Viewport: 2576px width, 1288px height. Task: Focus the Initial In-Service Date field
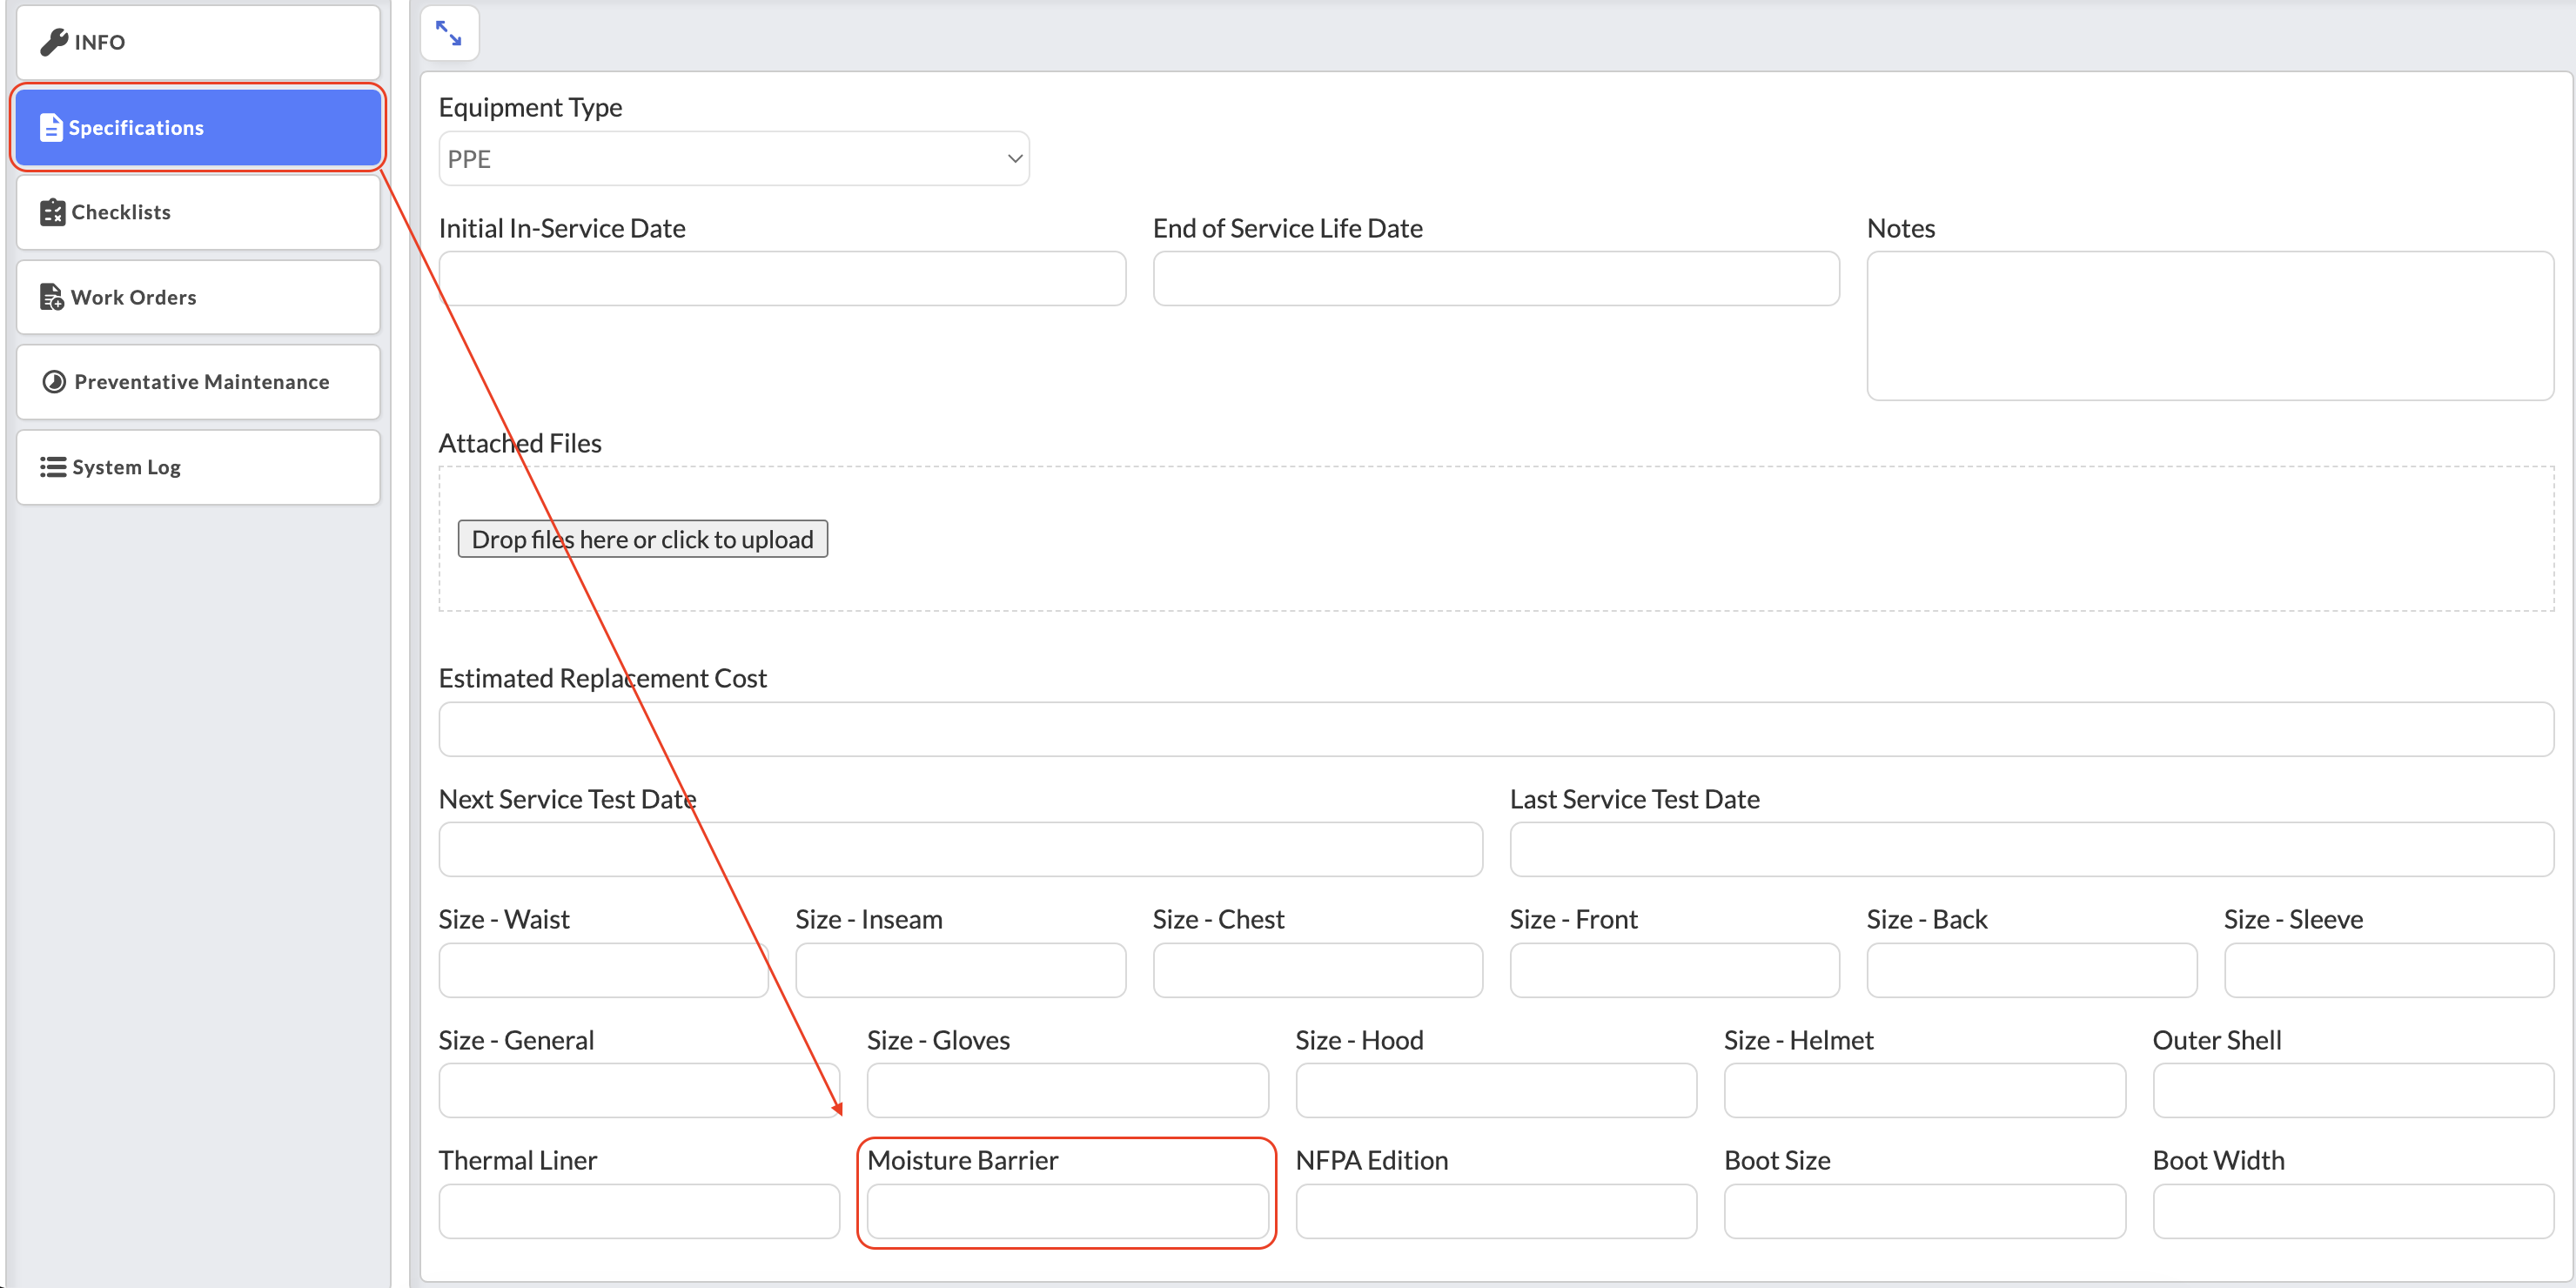click(x=782, y=279)
